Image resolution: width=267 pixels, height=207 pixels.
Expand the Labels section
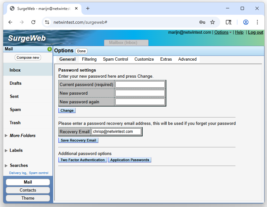click(x=6, y=151)
